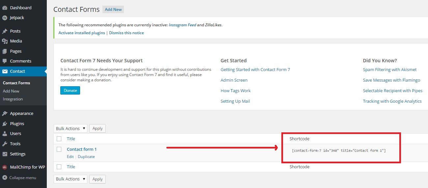The height and width of the screenshot is (188, 428).
Task: Click the Comments bubble icon
Action: [x=5, y=61]
